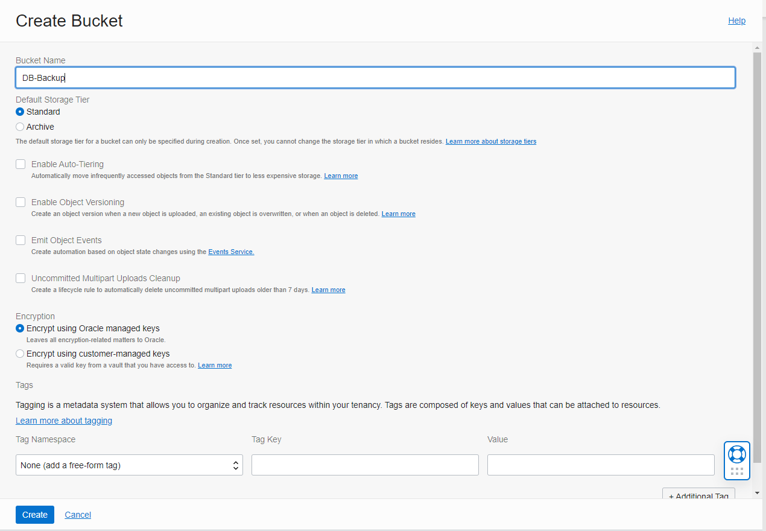Select encrypt using Oracle managed keys
Screen dimensions: 766x531
(x=19, y=328)
